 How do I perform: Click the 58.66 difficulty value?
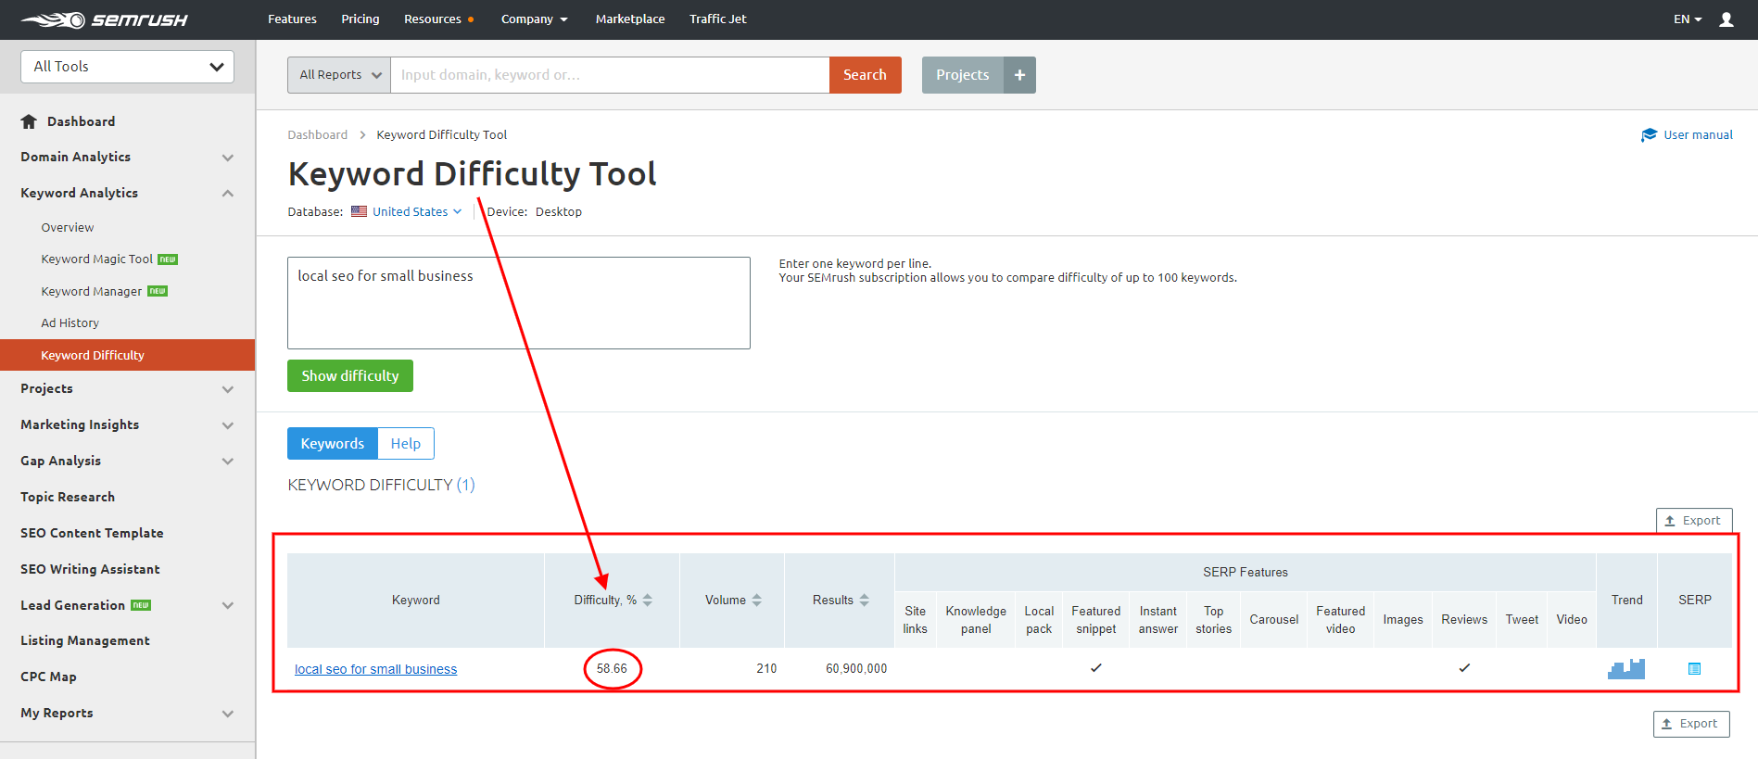[x=612, y=668]
